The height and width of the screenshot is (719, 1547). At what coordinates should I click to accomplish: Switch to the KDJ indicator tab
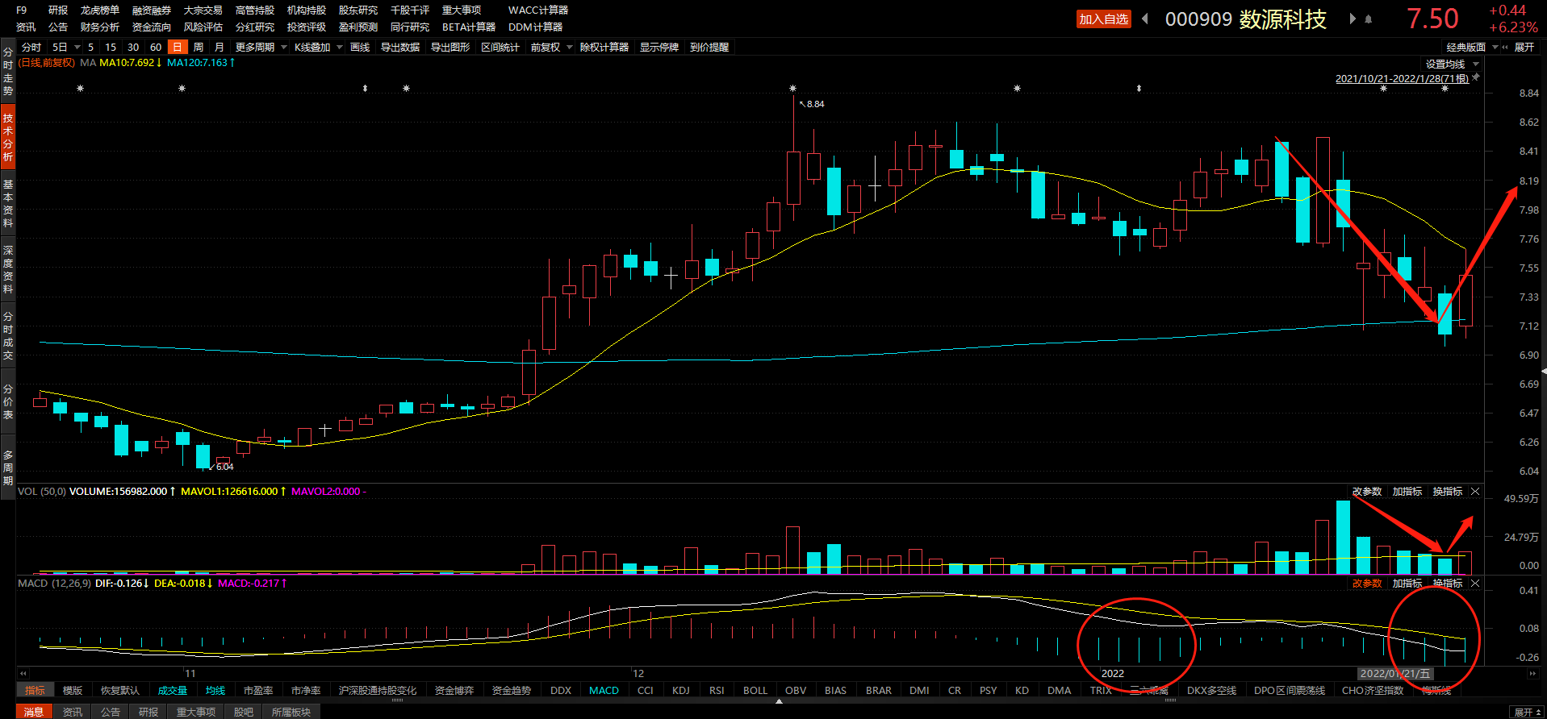point(681,691)
